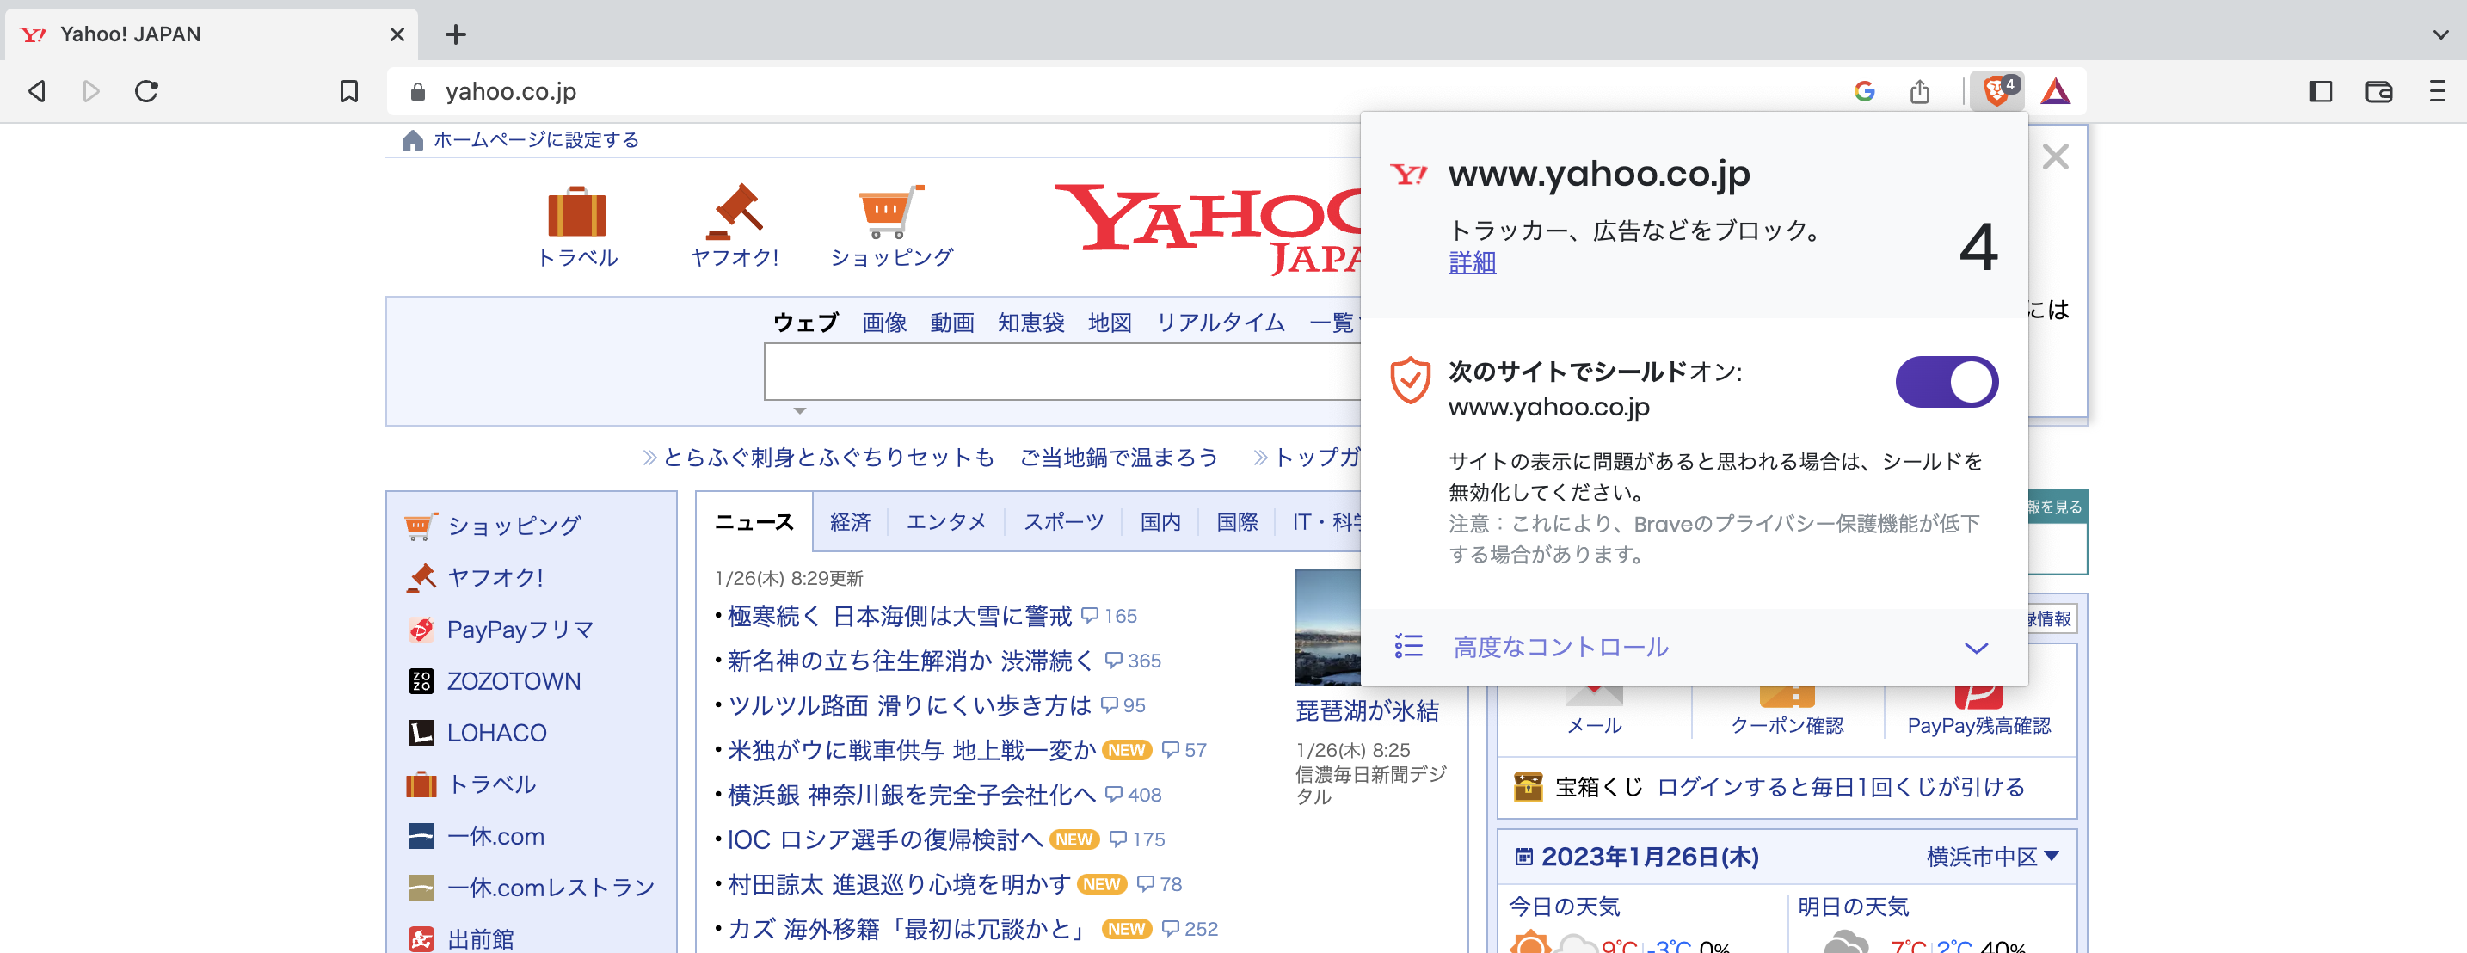
Task: Open the browser hamburger menu
Action: click(x=2437, y=92)
